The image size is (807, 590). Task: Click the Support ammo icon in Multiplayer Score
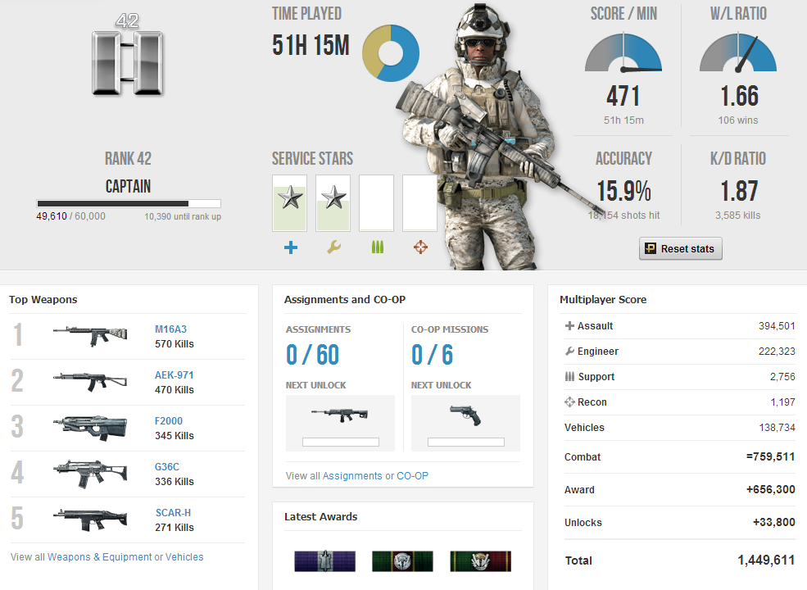point(569,376)
